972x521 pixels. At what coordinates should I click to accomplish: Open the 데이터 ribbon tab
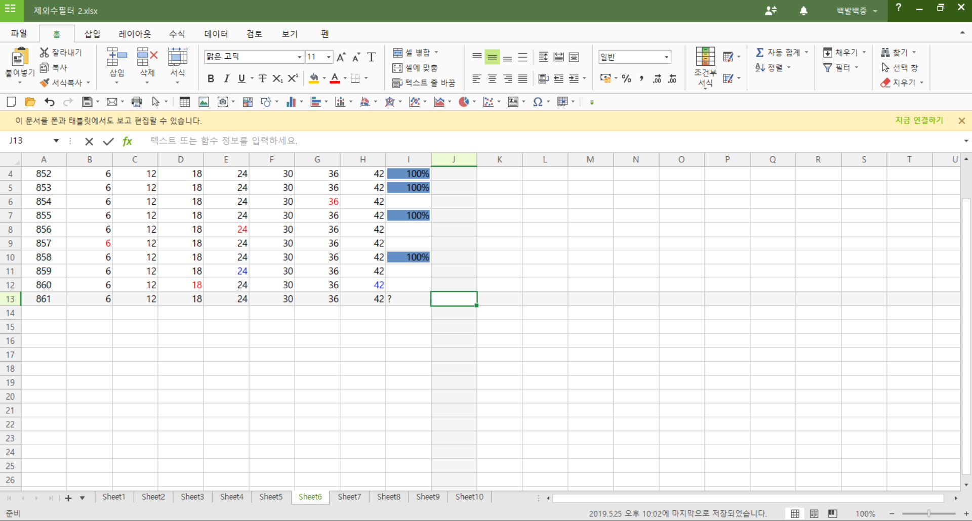coord(216,34)
